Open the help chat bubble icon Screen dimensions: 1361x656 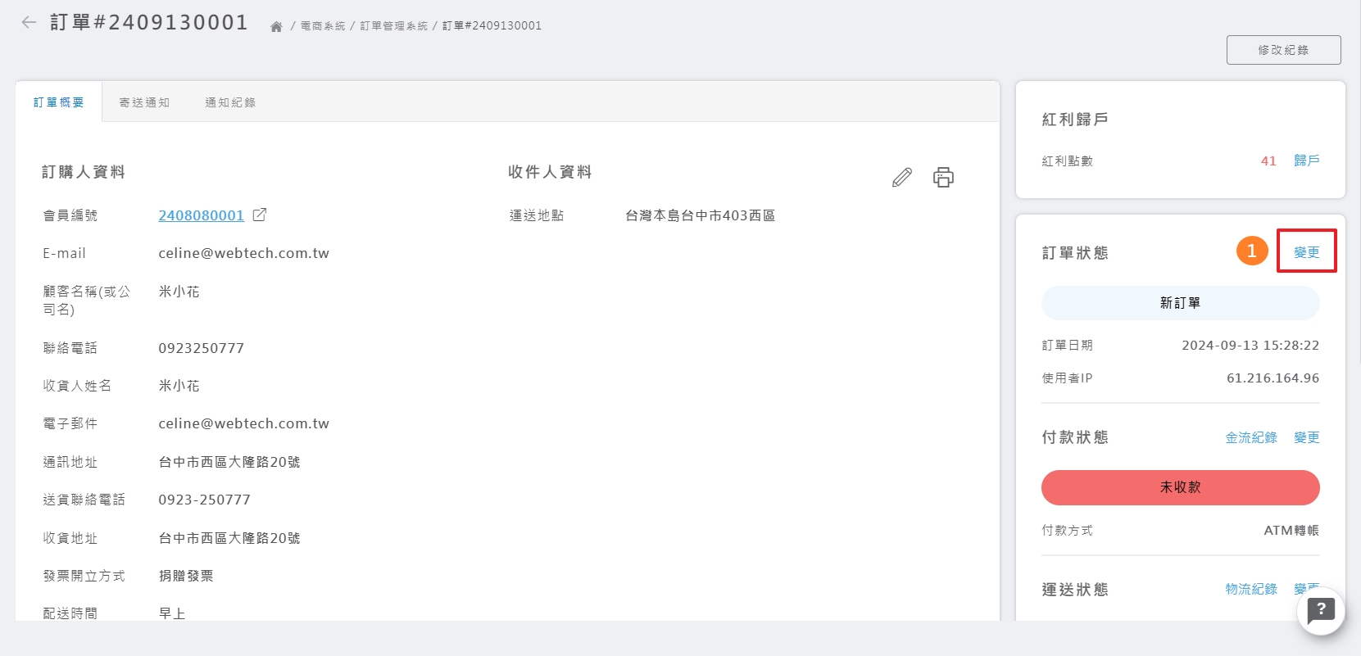click(1320, 610)
